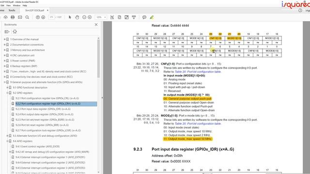Open bookmark 9.2.7 Port configuration lock register
310x174 pixels.
click(48, 130)
